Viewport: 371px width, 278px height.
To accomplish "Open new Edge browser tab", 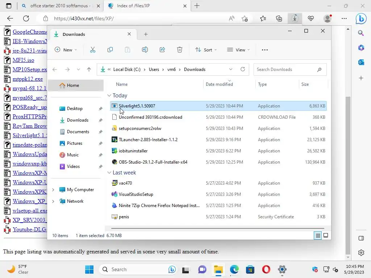I will click(x=197, y=6).
